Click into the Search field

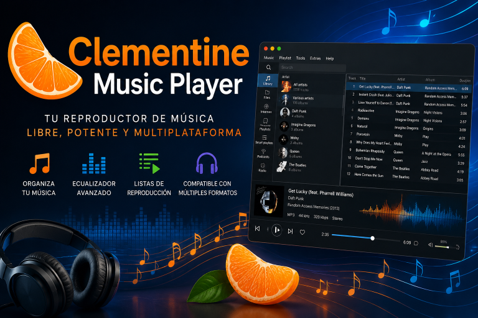click(x=312, y=68)
